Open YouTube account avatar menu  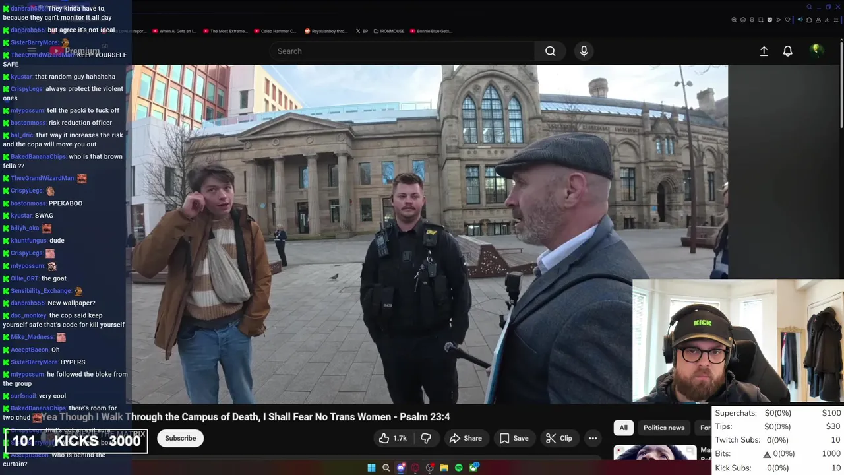tap(816, 51)
